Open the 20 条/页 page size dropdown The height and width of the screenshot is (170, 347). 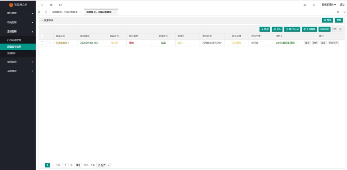tap(103, 165)
